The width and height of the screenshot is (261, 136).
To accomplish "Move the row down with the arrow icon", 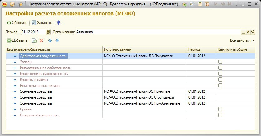I will tap(57, 41).
